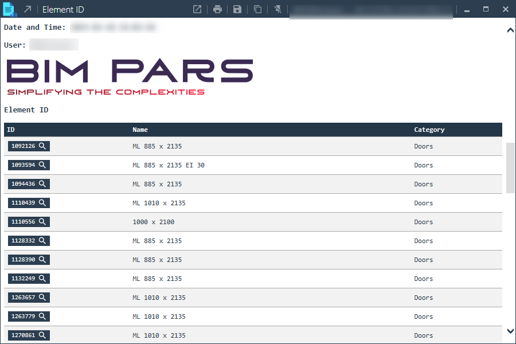Select element ID 1093594 with magnifier

(29, 165)
